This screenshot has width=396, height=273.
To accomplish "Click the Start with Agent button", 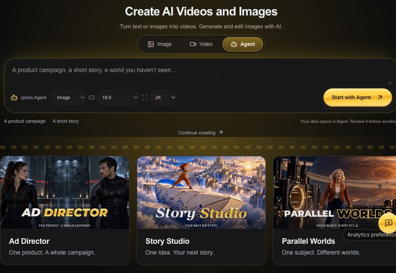I will tap(357, 97).
